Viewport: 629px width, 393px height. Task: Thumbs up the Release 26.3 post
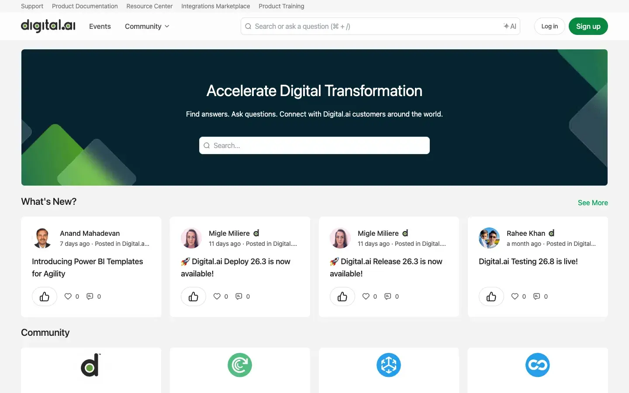tap(342, 296)
